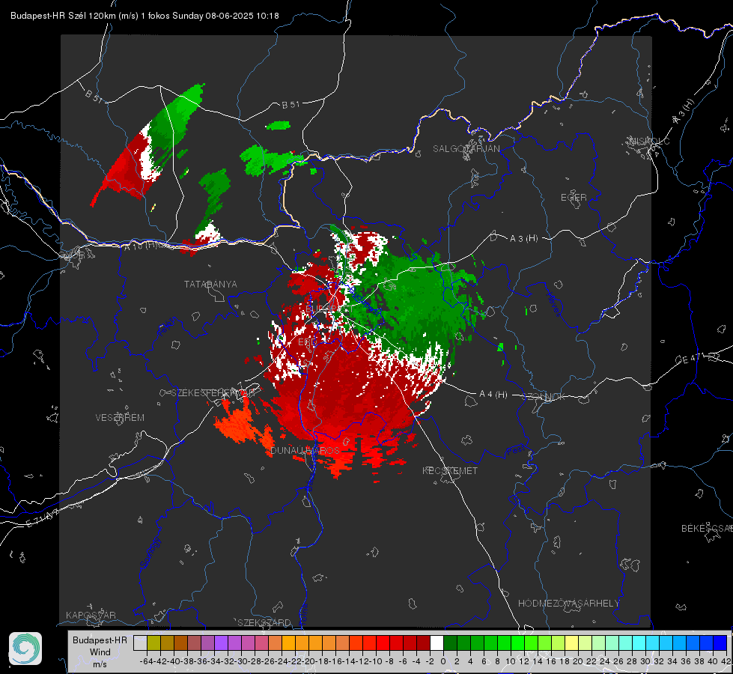The width and height of the screenshot is (733, 674).
Task: Click the dark red swatch left of white
Action: (x=423, y=643)
